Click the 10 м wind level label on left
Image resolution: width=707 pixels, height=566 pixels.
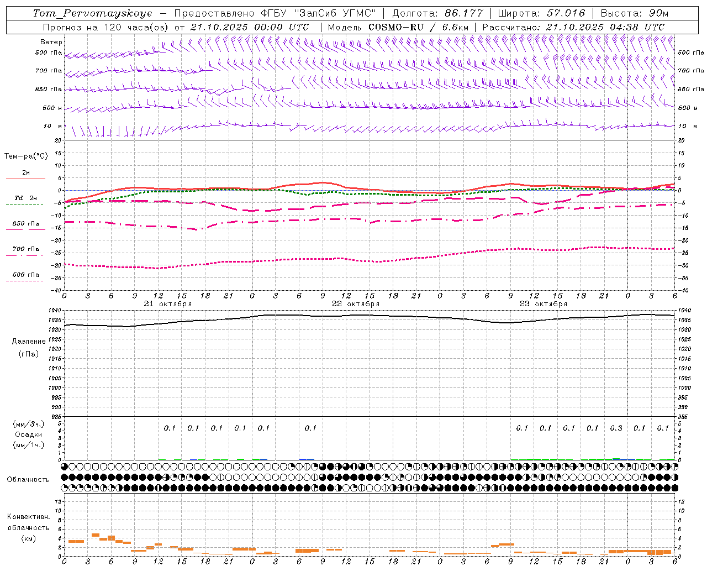click(x=53, y=126)
